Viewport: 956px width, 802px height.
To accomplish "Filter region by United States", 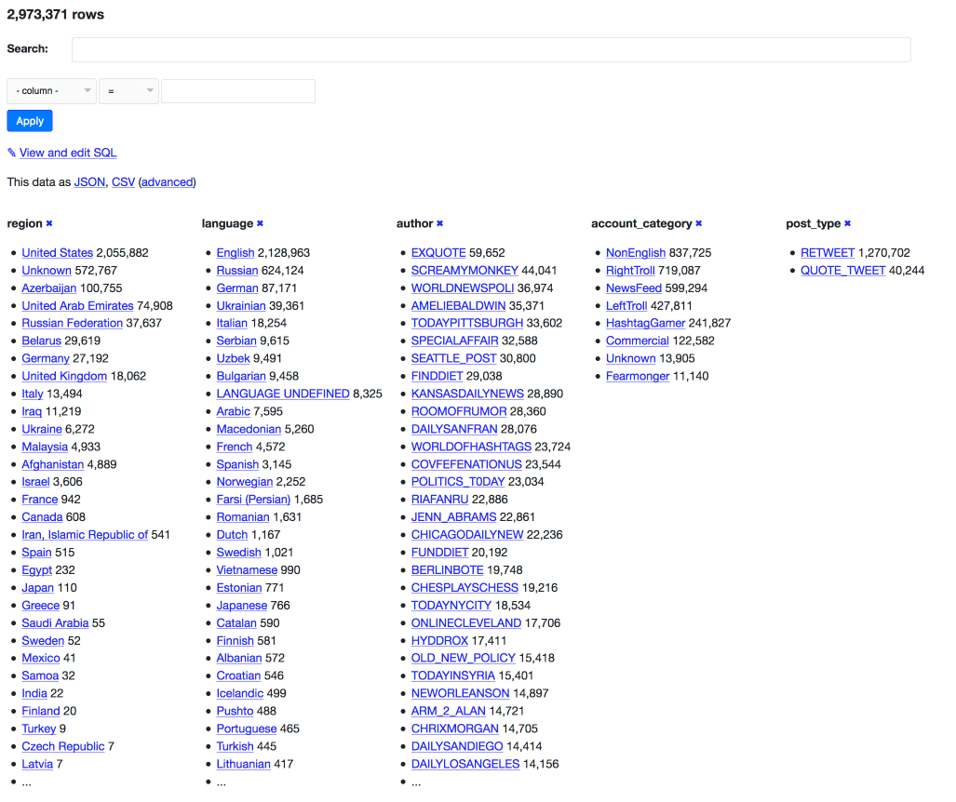I will 58,253.
